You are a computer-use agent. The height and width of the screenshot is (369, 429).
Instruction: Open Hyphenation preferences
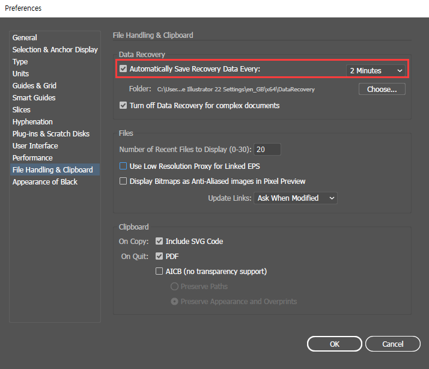(55, 122)
